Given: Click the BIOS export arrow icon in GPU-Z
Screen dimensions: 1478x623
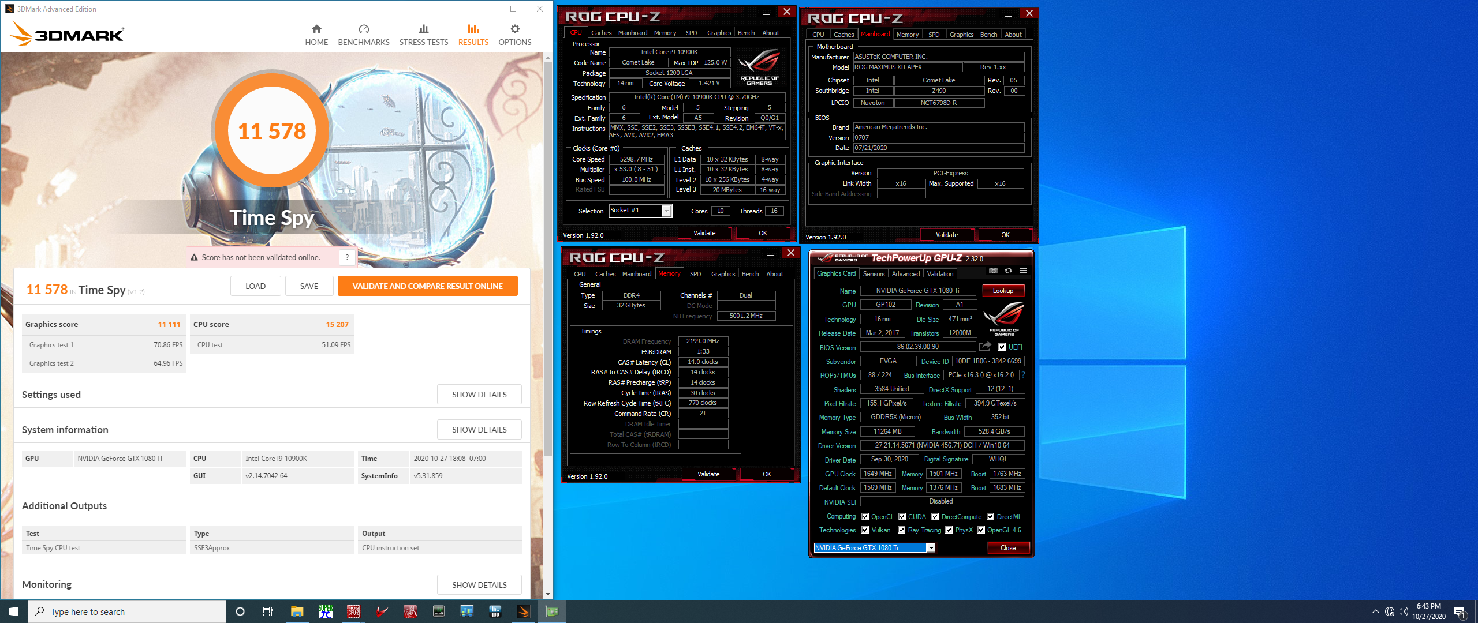Looking at the screenshot, I should (x=985, y=347).
